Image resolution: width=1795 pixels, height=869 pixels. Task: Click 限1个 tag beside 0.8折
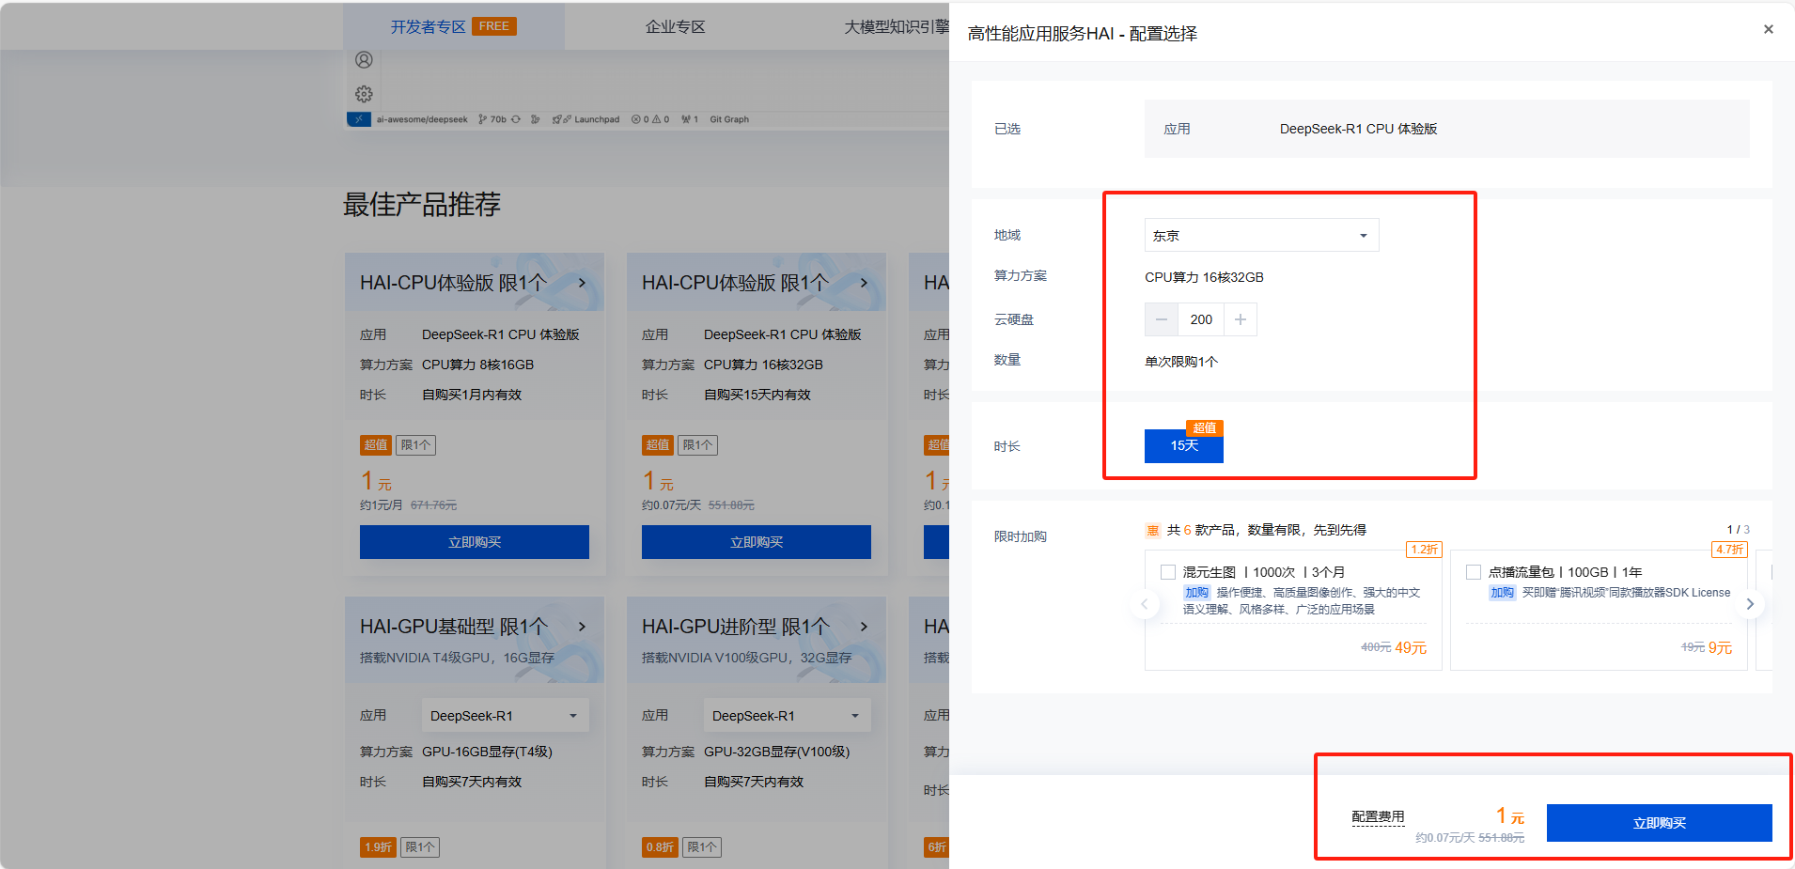click(702, 847)
